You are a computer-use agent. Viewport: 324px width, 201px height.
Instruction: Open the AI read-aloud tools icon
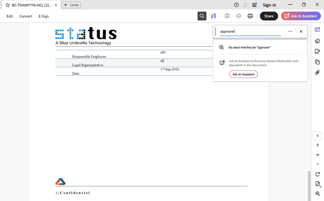213,16
